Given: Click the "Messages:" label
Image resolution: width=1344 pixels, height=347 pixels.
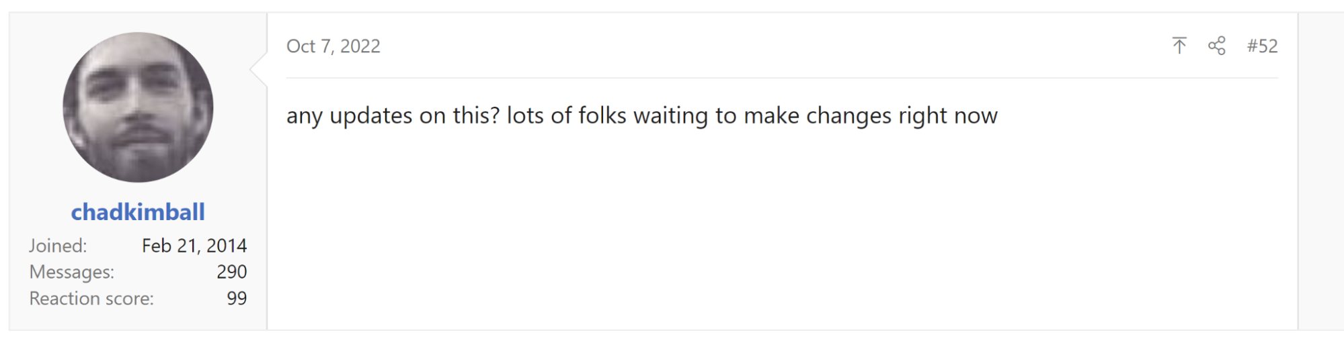Looking at the screenshot, I should (71, 272).
